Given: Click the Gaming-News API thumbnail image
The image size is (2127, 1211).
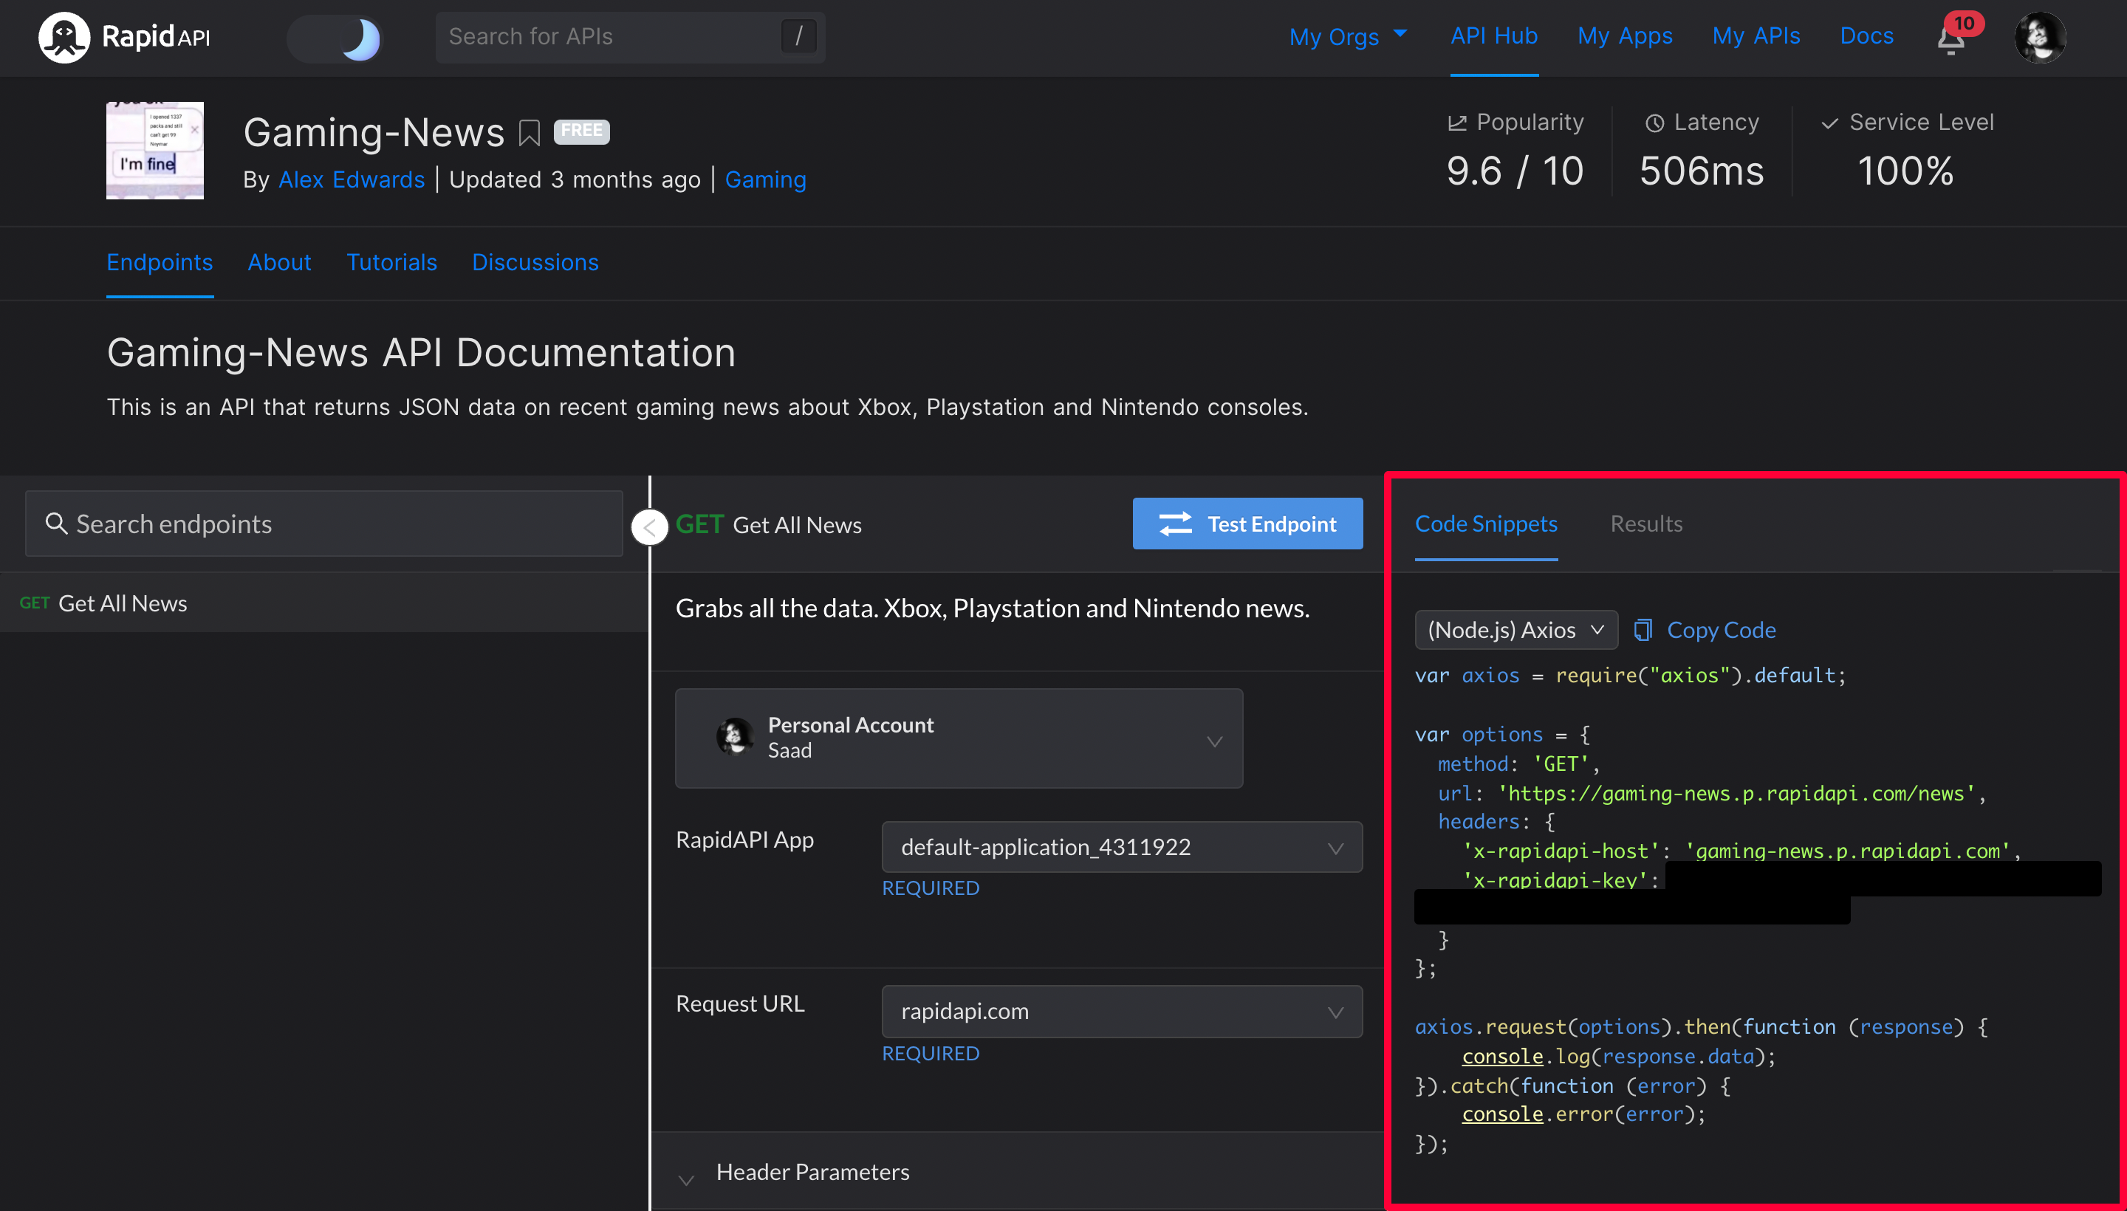Looking at the screenshot, I should pos(154,151).
